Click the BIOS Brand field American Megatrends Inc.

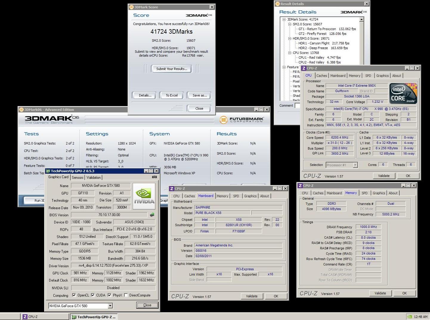pyautogui.click(x=238, y=245)
